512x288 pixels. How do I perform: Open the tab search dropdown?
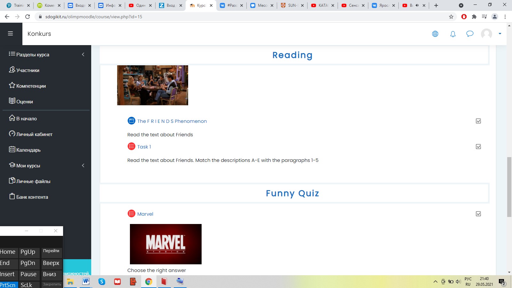[461, 5]
